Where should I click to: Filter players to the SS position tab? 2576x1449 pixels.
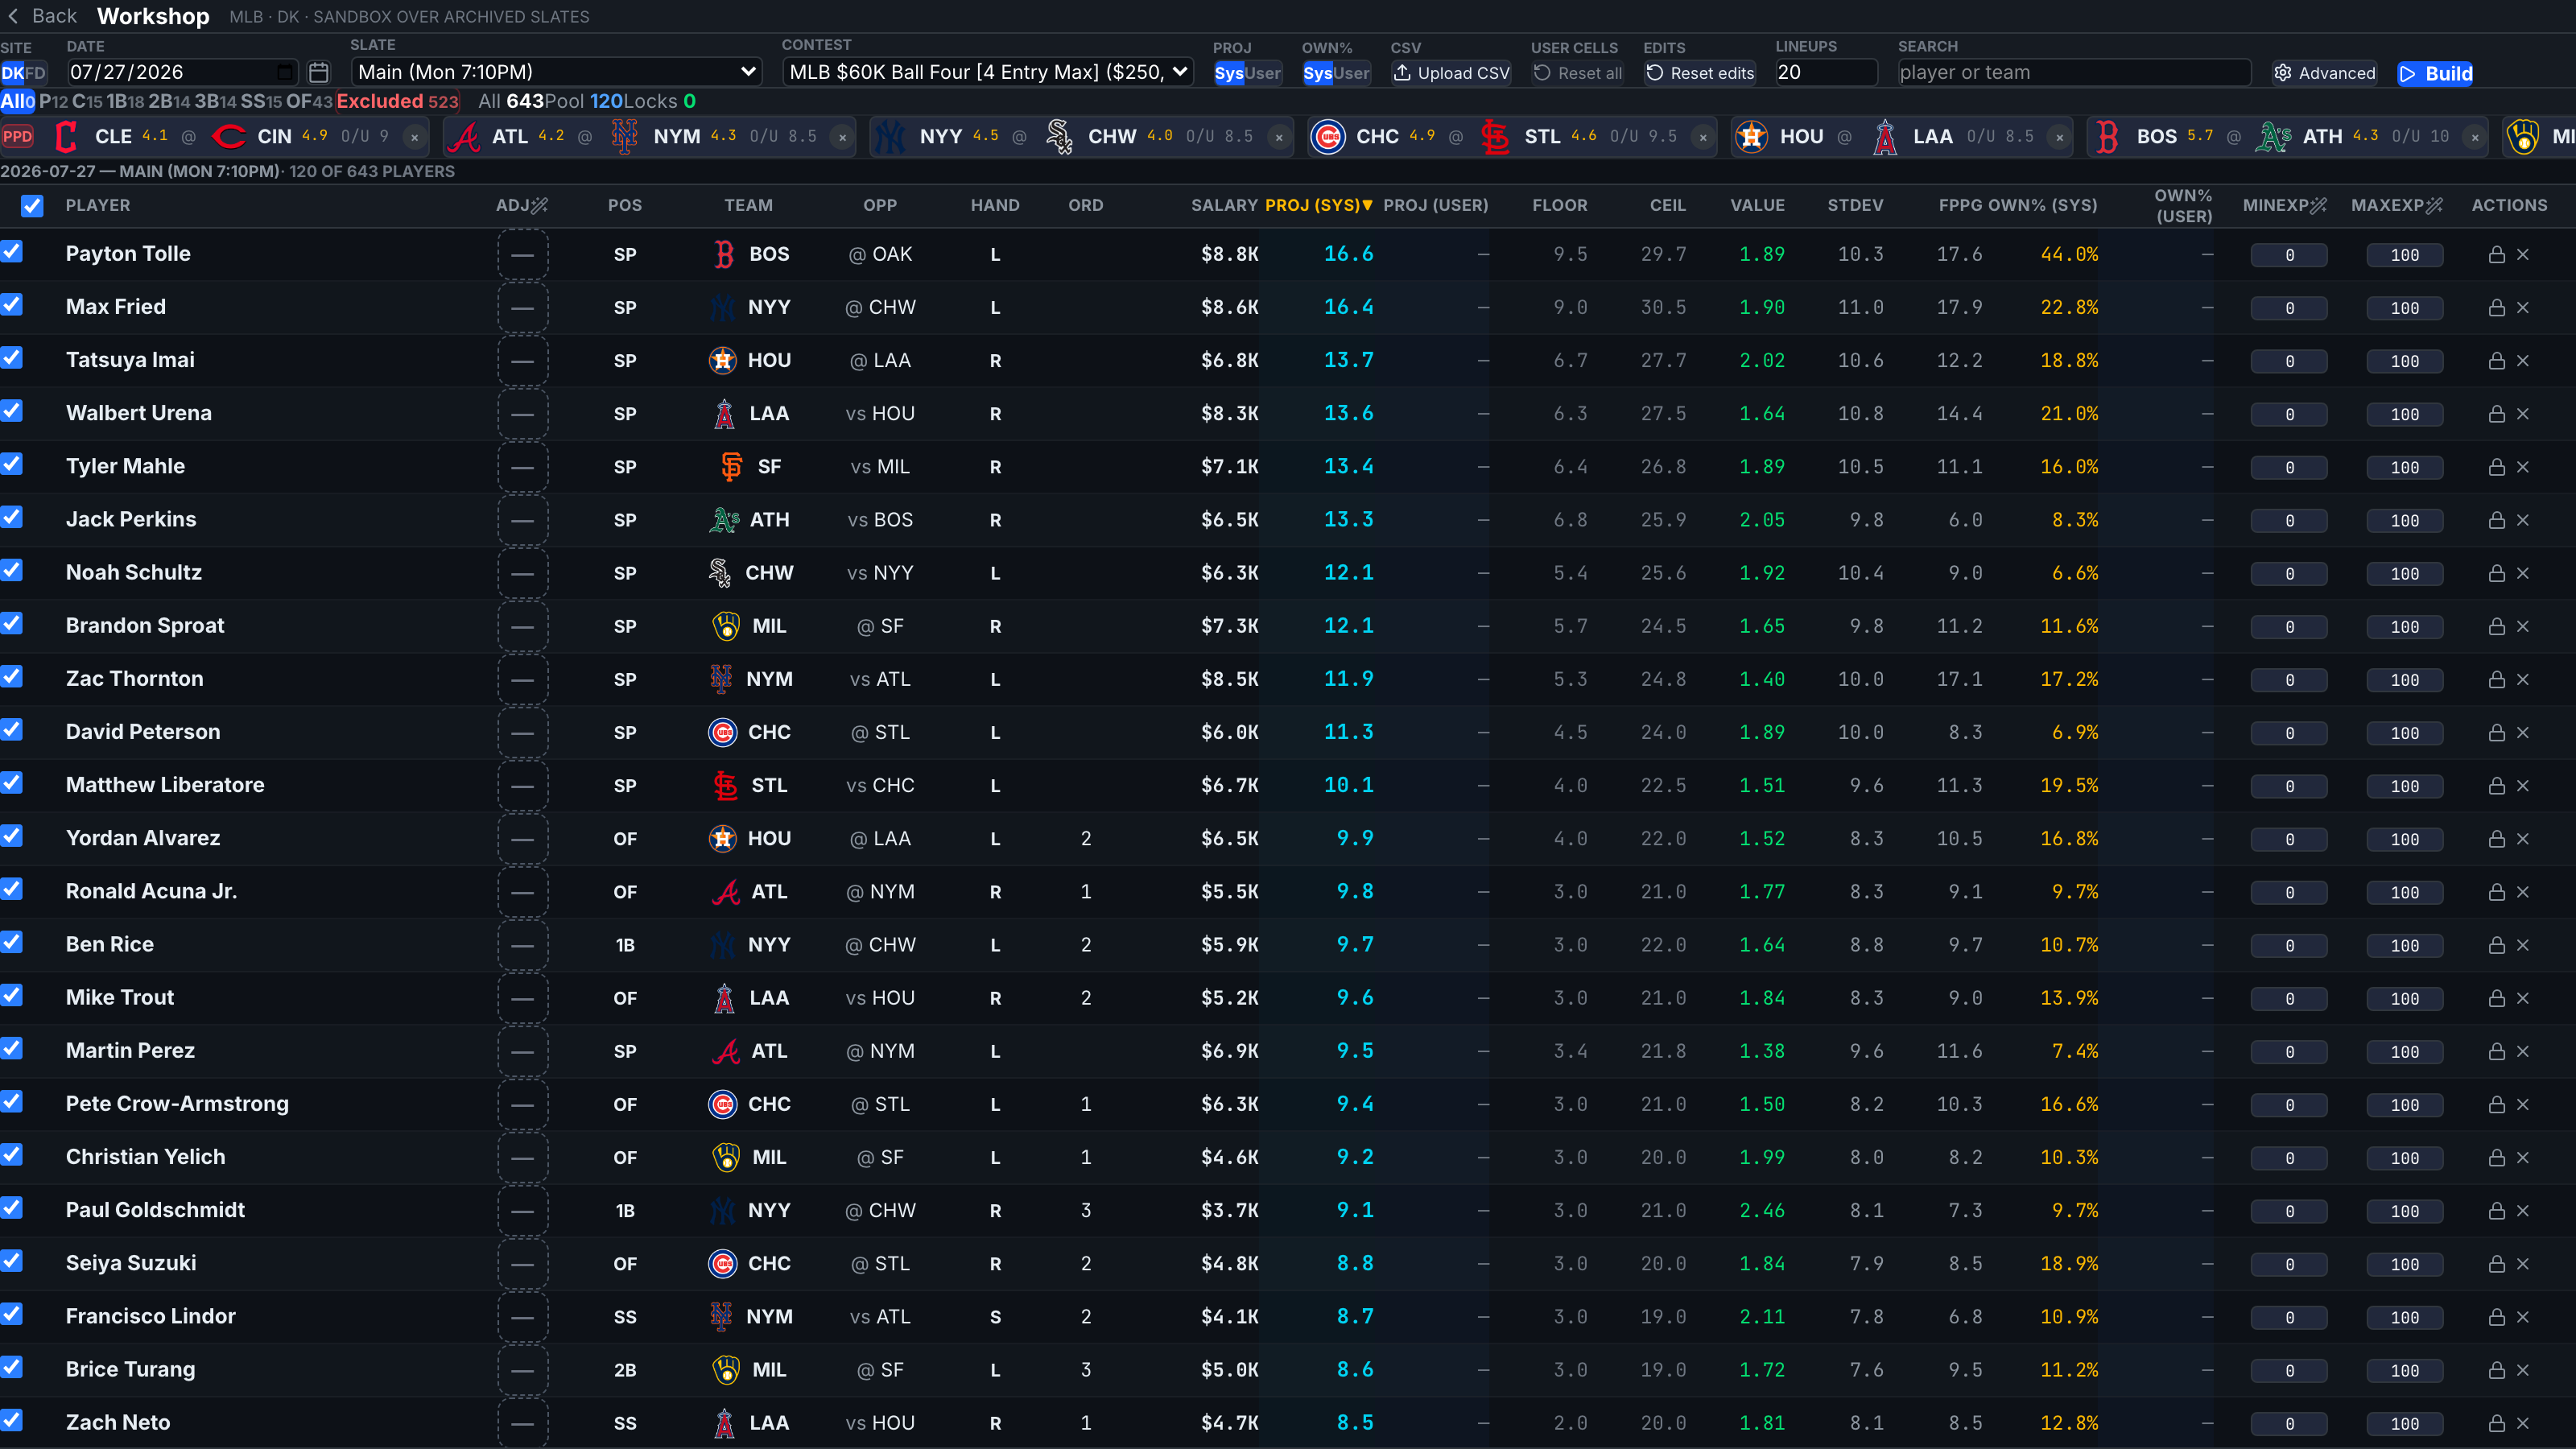261,101
